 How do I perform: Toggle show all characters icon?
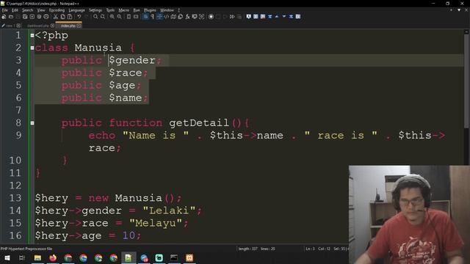pyautogui.click(x=152, y=17)
